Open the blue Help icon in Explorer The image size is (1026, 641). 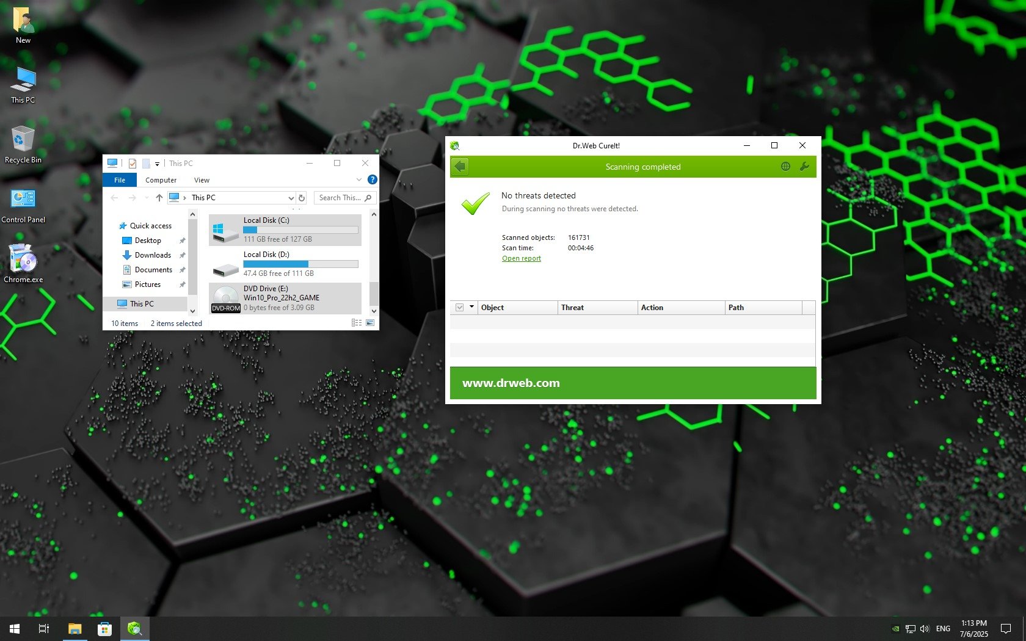point(373,180)
